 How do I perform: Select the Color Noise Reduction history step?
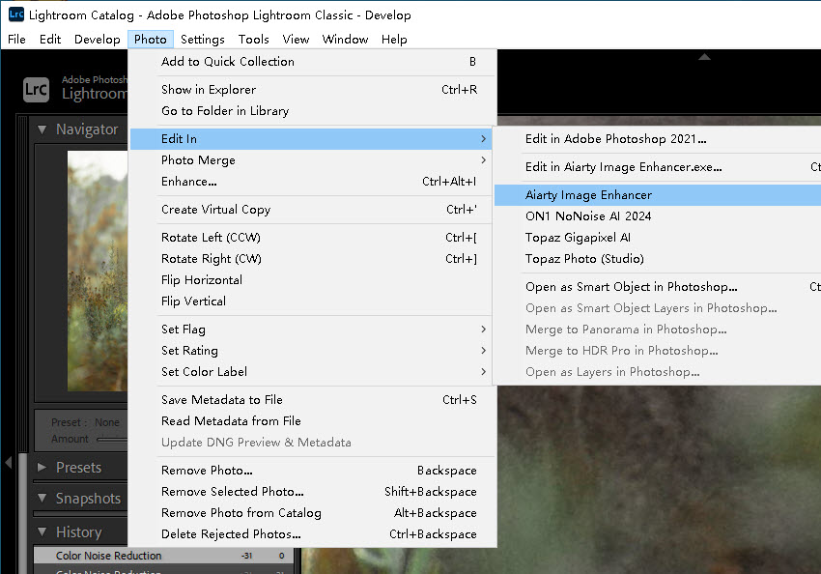click(163, 556)
